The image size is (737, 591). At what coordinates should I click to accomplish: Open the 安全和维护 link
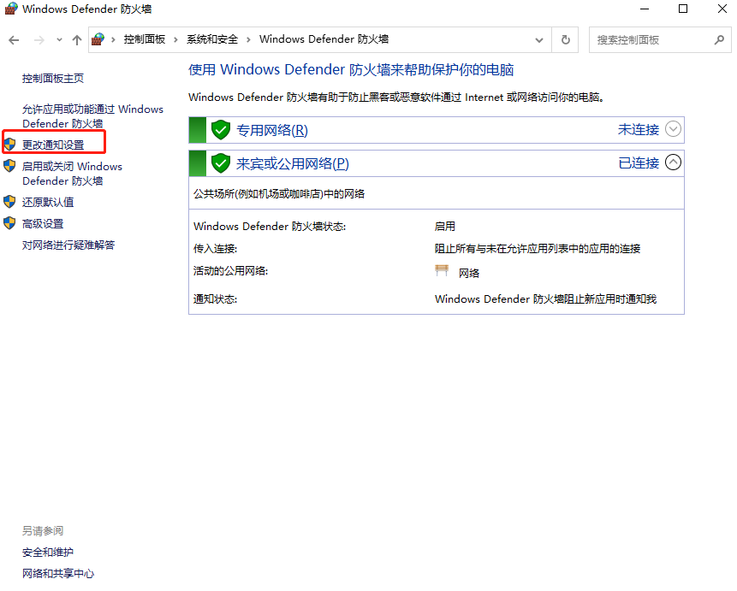(46, 552)
